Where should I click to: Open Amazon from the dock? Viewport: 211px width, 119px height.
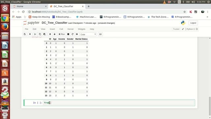5,82
